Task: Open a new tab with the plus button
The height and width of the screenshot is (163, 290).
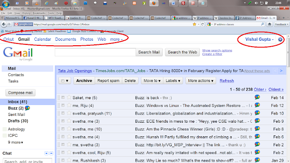Action: (x=284, y=18)
